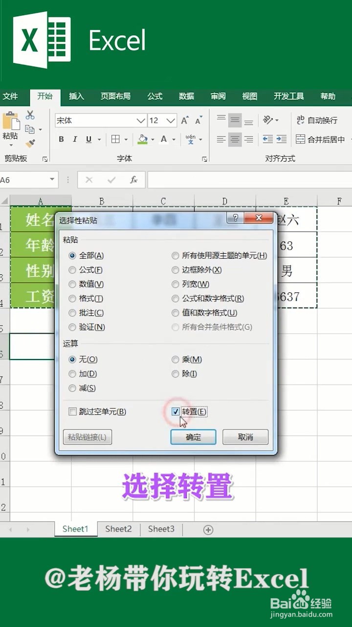Add a new sheet with plus icon

(x=208, y=530)
